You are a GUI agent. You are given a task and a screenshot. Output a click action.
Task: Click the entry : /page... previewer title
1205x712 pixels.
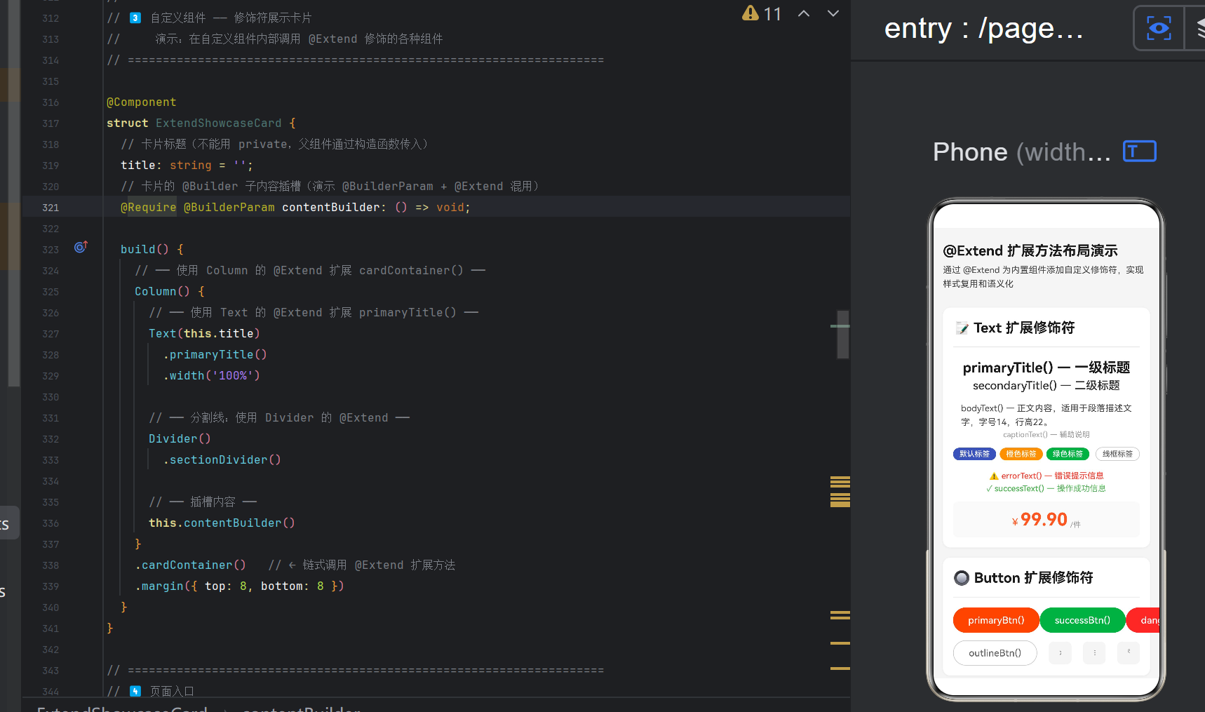click(x=983, y=28)
